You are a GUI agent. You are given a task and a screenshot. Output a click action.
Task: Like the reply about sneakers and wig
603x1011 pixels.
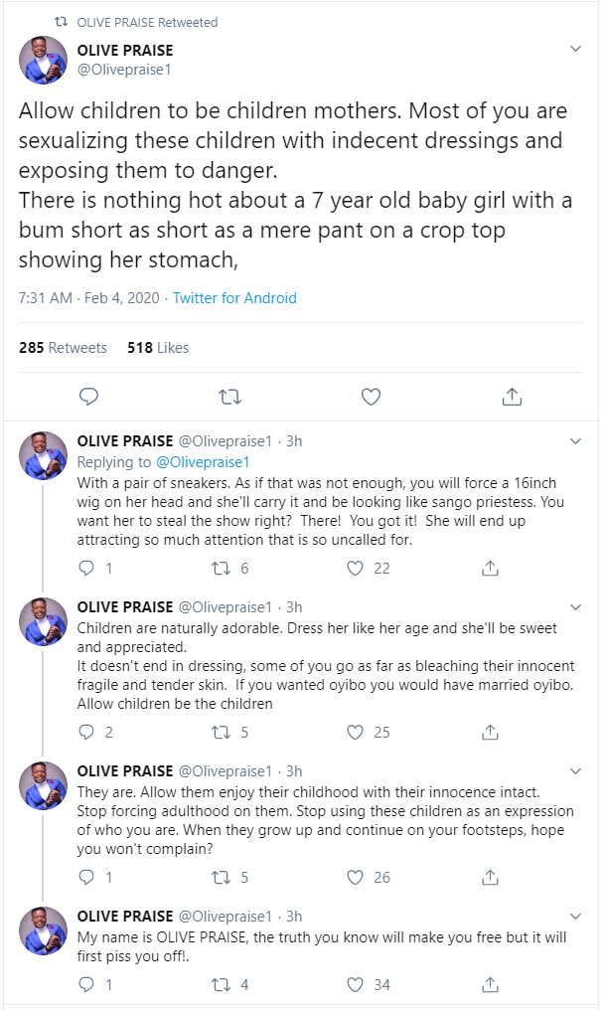[x=356, y=569]
